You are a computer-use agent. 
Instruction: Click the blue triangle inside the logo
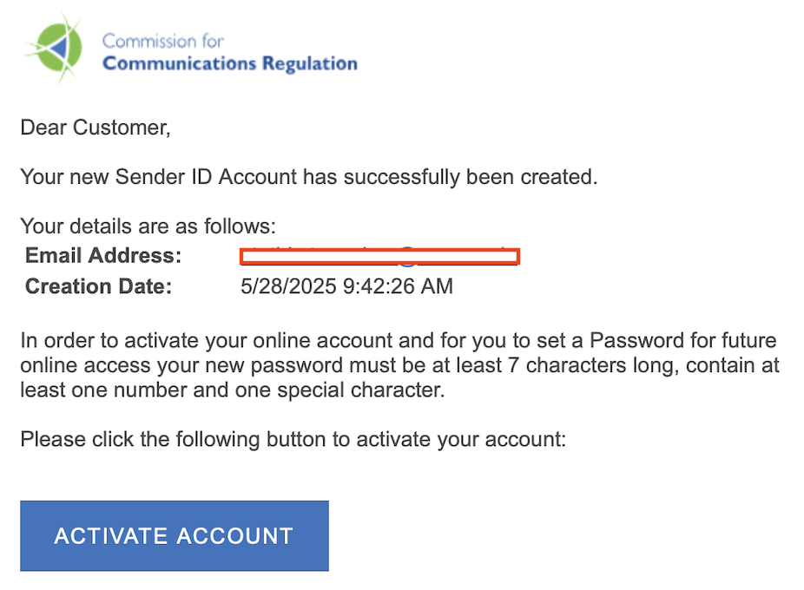[59, 47]
